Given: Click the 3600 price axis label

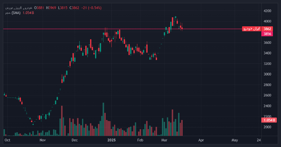Looking at the screenshot, I should [267, 42].
